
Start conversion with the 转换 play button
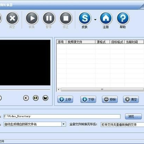[x=32, y=18]
